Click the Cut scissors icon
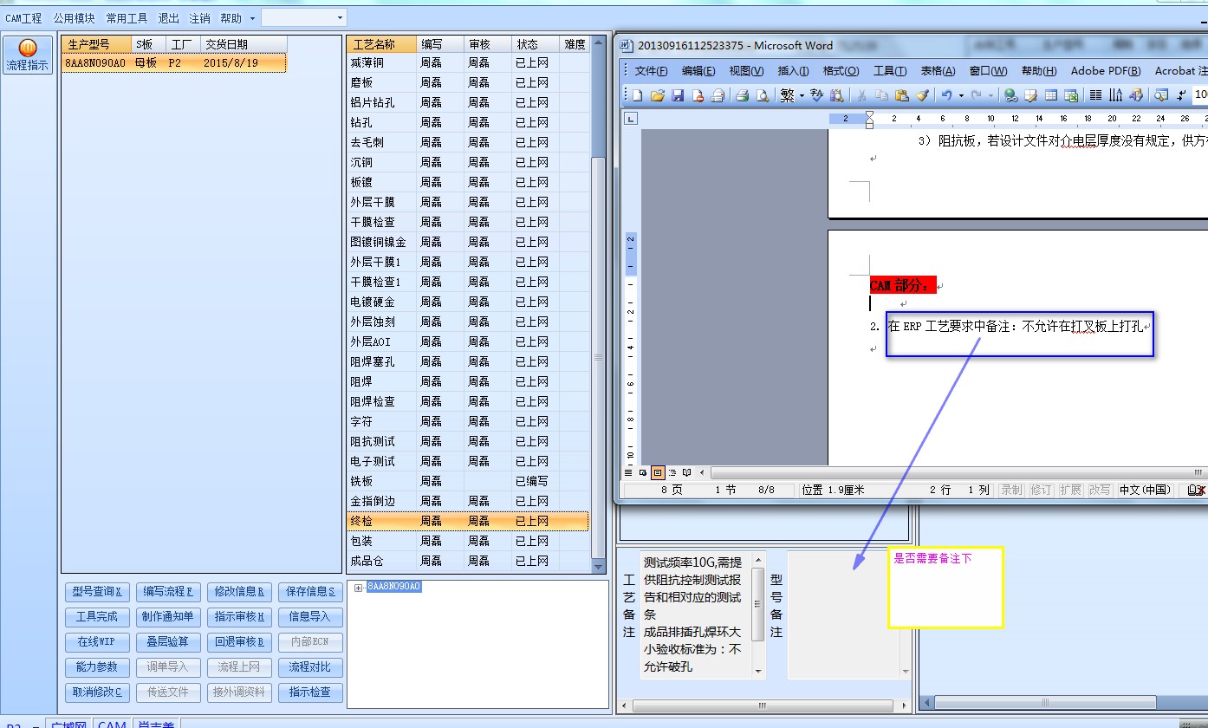This screenshot has height=728, width=1208. point(861,95)
